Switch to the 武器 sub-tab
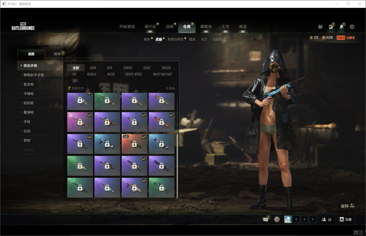Viewport: 366px width, 236px height. (159, 39)
